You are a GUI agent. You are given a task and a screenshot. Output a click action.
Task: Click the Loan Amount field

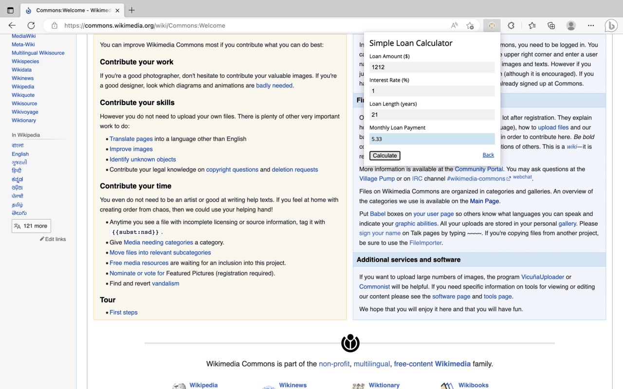432,67
